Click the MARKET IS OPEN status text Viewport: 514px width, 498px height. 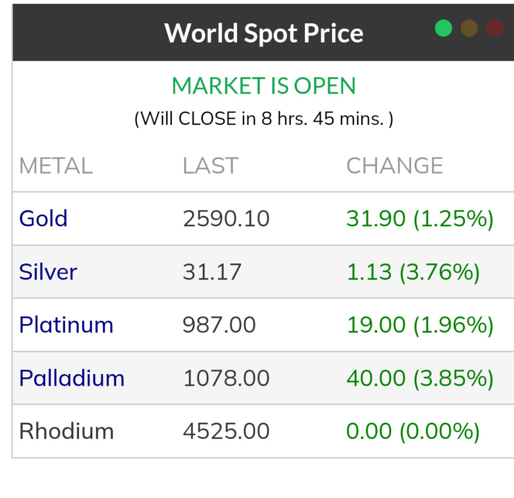[264, 86]
